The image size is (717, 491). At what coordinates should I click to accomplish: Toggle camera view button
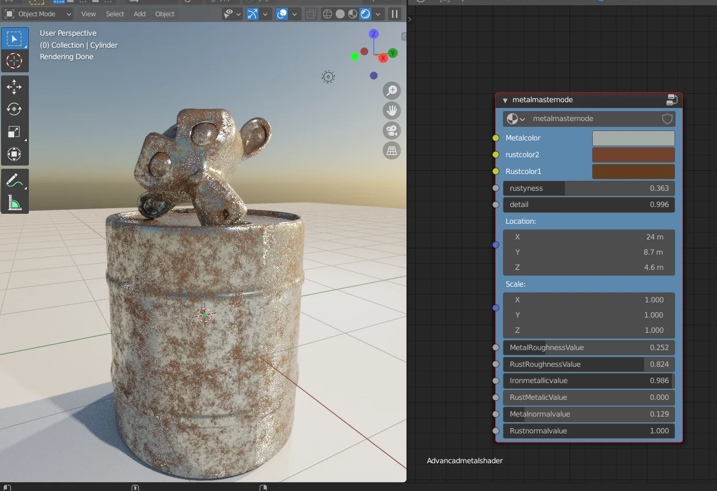click(392, 130)
